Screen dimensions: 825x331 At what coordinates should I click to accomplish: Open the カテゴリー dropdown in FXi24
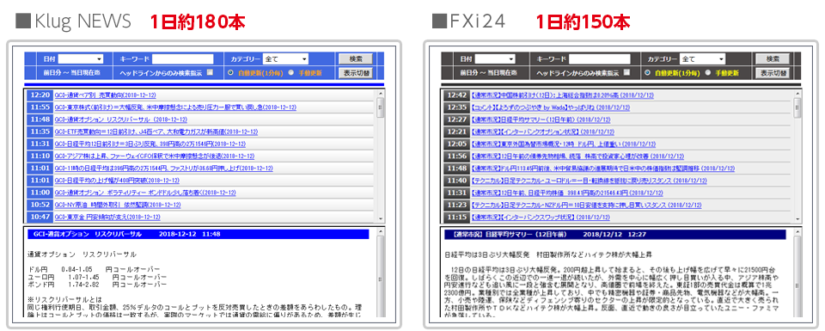(702, 59)
